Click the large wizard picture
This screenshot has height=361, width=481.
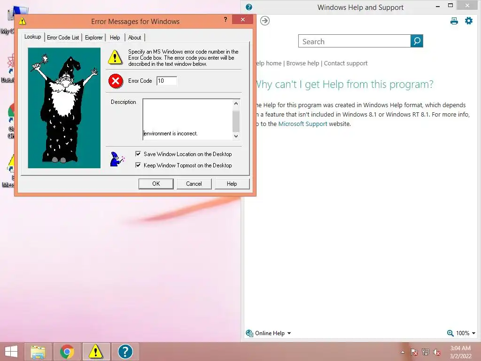(64, 108)
